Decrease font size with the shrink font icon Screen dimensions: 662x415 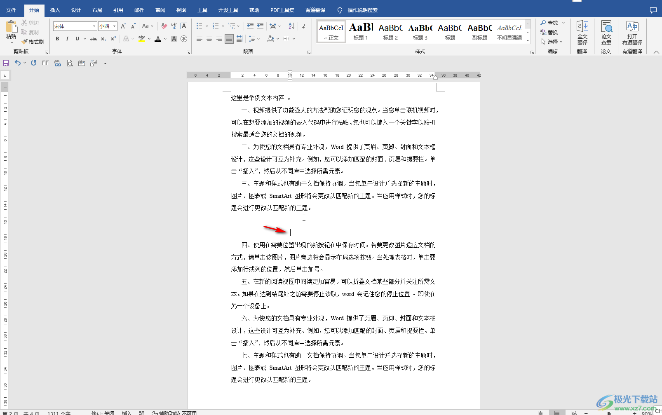[x=133, y=26]
